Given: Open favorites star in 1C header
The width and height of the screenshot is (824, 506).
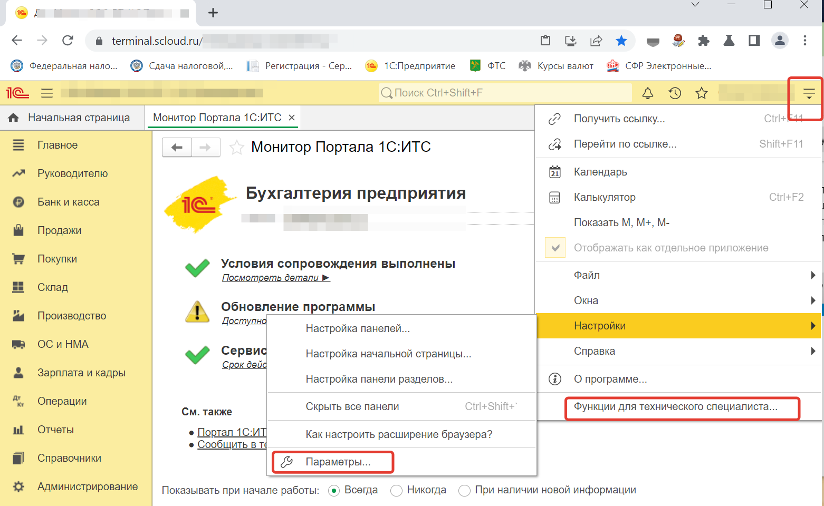Looking at the screenshot, I should (x=702, y=93).
